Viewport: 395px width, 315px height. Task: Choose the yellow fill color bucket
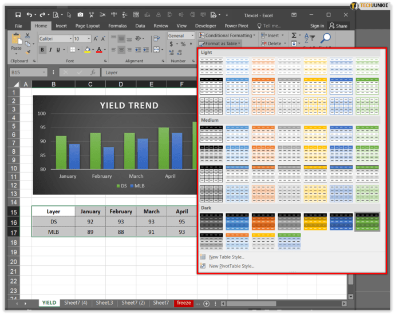point(88,50)
